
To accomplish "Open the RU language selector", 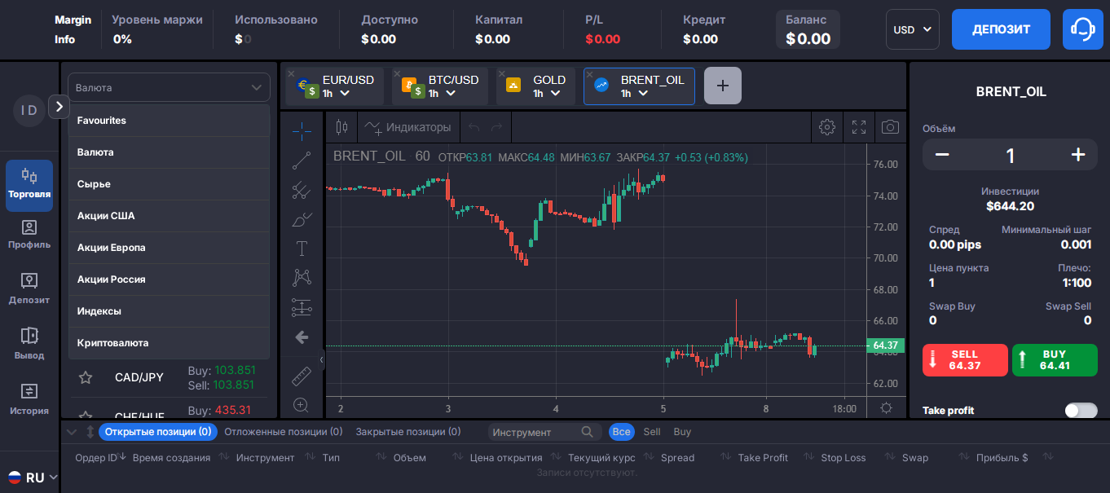I will point(33,478).
